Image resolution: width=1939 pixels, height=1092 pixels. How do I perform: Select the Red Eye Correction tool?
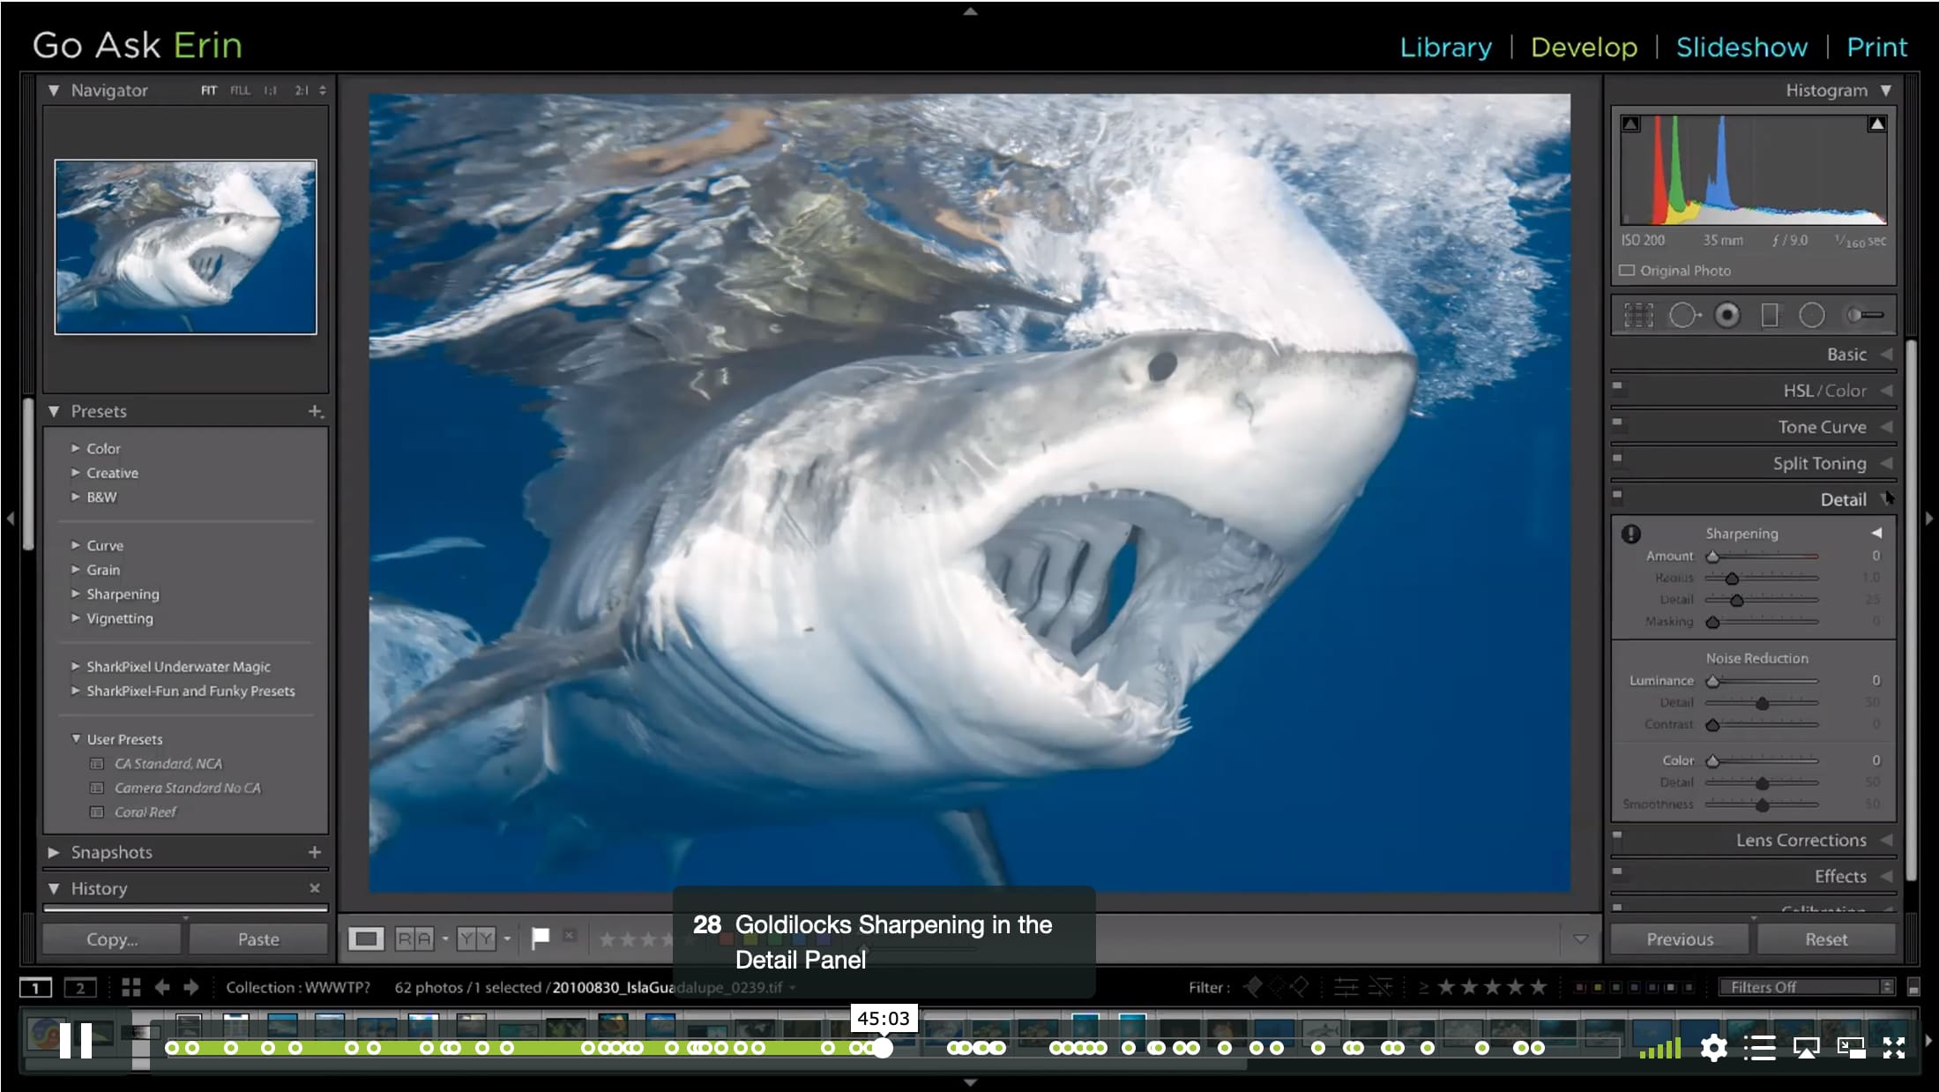click(1727, 315)
